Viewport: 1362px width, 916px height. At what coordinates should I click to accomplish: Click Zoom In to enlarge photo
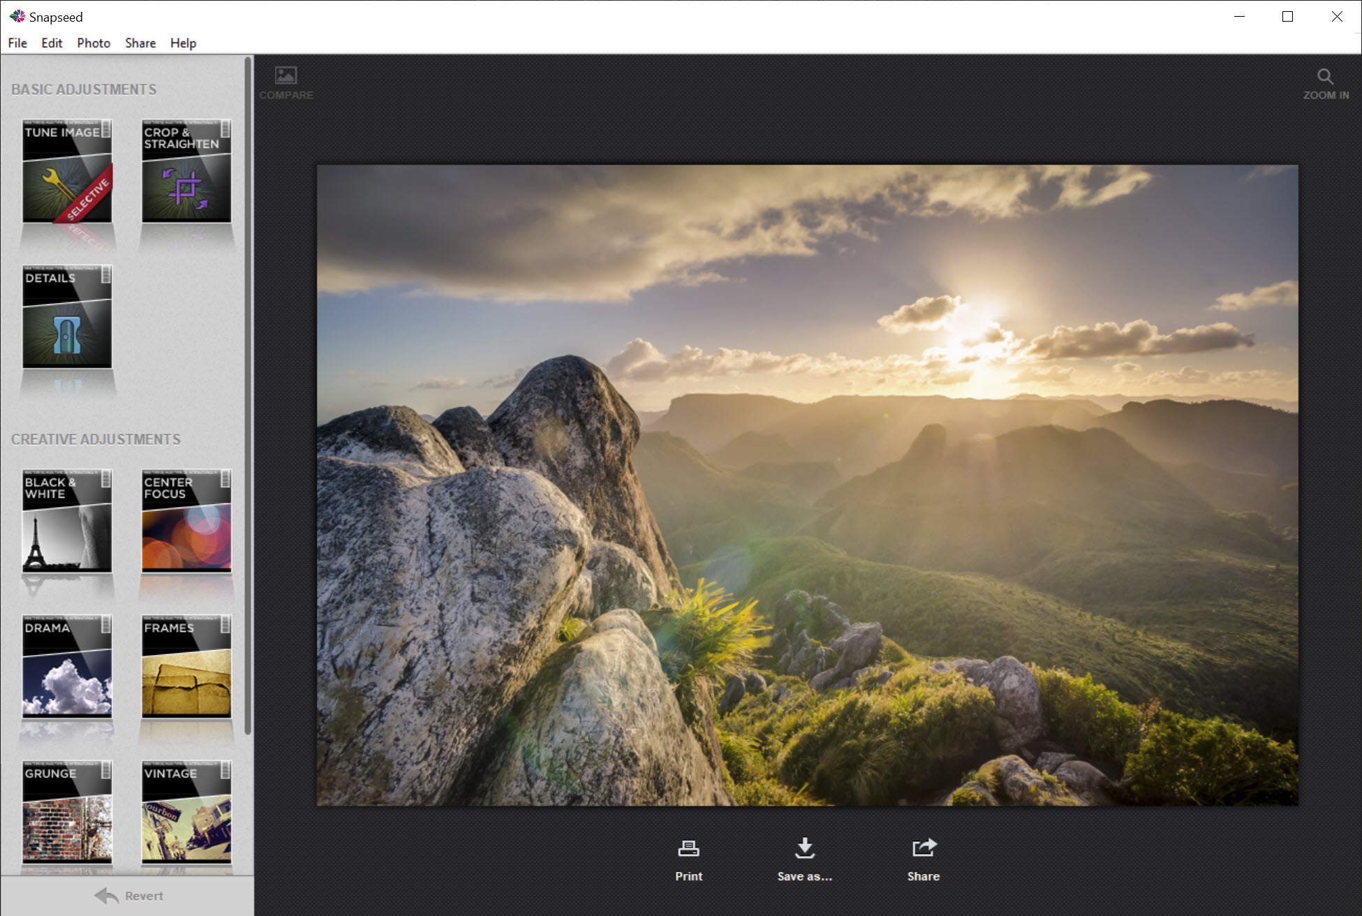pos(1325,82)
